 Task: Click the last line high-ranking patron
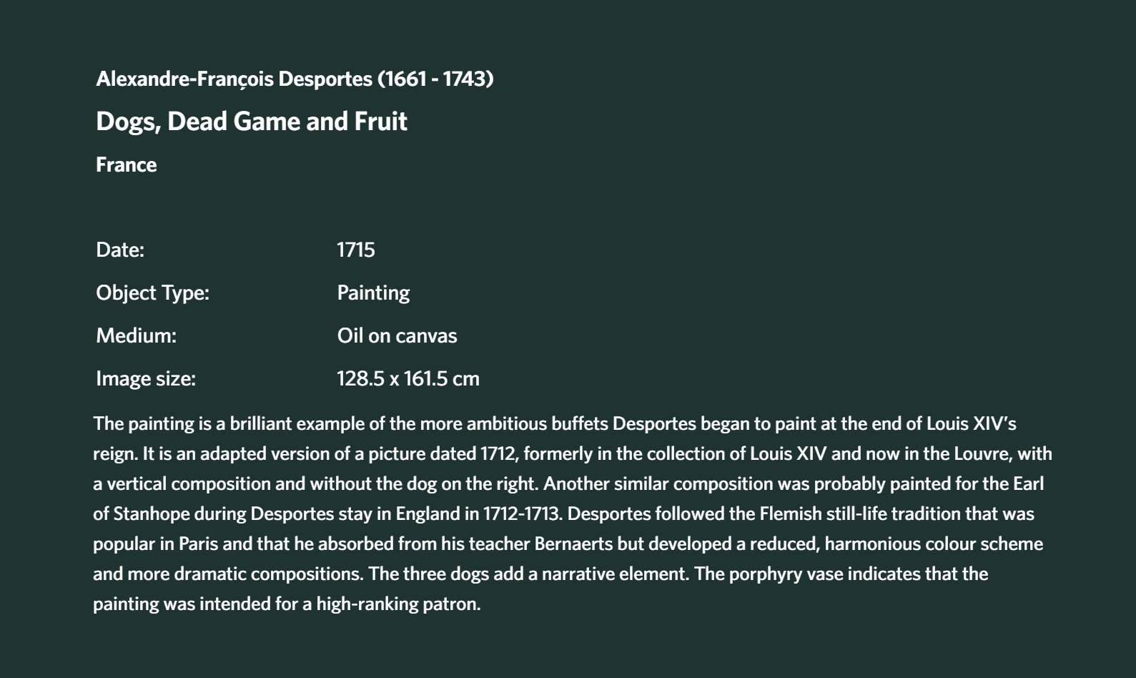287,604
